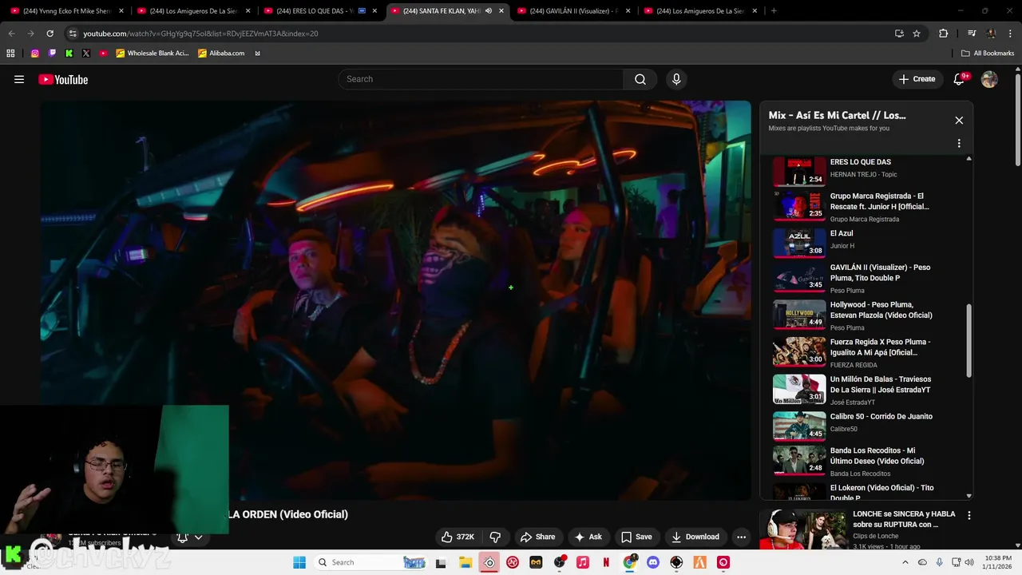Open a new browser tab
Screen dimensions: 1022x575
click(x=774, y=11)
